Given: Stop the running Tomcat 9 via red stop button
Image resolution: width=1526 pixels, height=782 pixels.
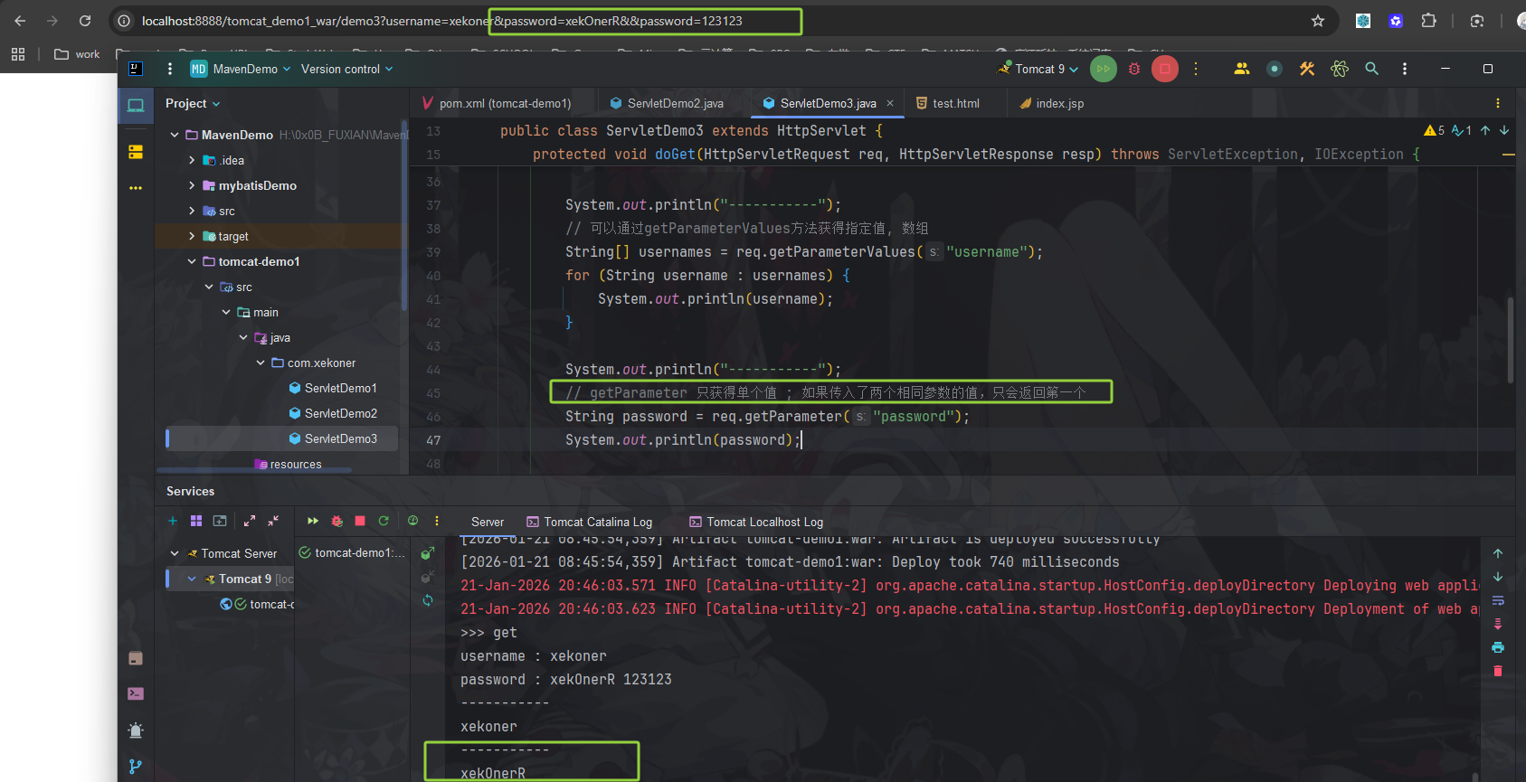Looking at the screenshot, I should coord(1165,69).
